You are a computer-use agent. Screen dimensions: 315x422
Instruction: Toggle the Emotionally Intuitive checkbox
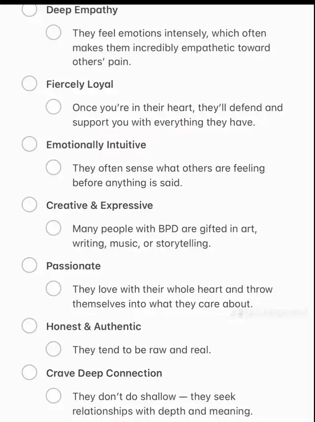point(30,144)
